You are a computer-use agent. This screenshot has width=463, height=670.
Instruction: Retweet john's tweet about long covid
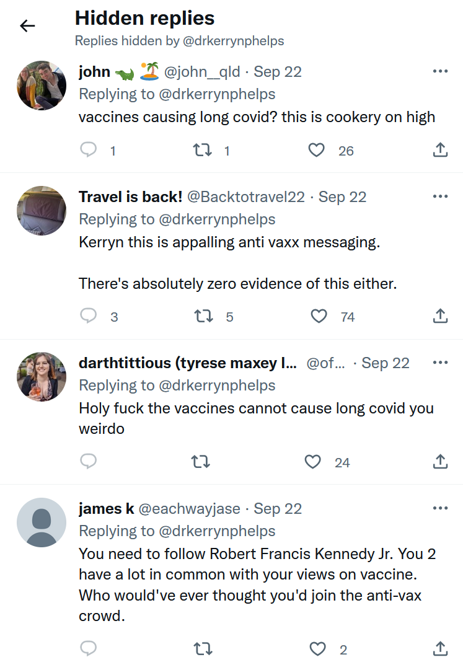pos(203,150)
